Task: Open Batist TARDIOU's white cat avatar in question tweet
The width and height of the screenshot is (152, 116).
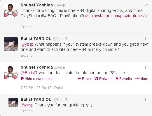Action: click(11, 44)
